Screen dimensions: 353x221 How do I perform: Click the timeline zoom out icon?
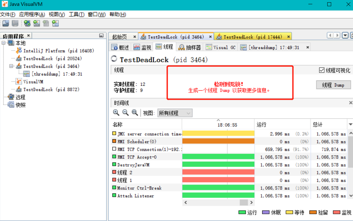point(125,113)
